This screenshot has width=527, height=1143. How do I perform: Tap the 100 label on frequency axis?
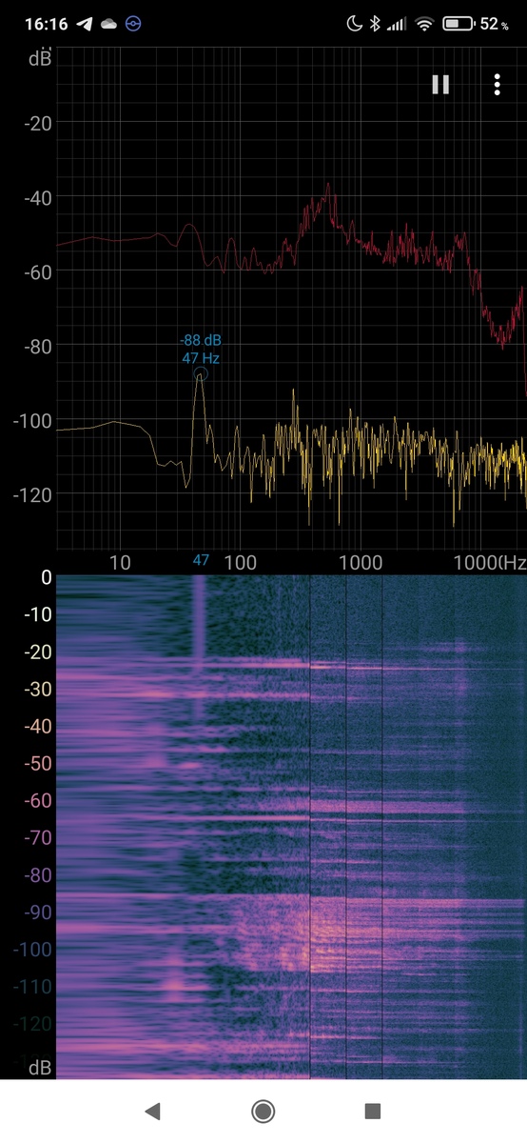[x=241, y=562]
